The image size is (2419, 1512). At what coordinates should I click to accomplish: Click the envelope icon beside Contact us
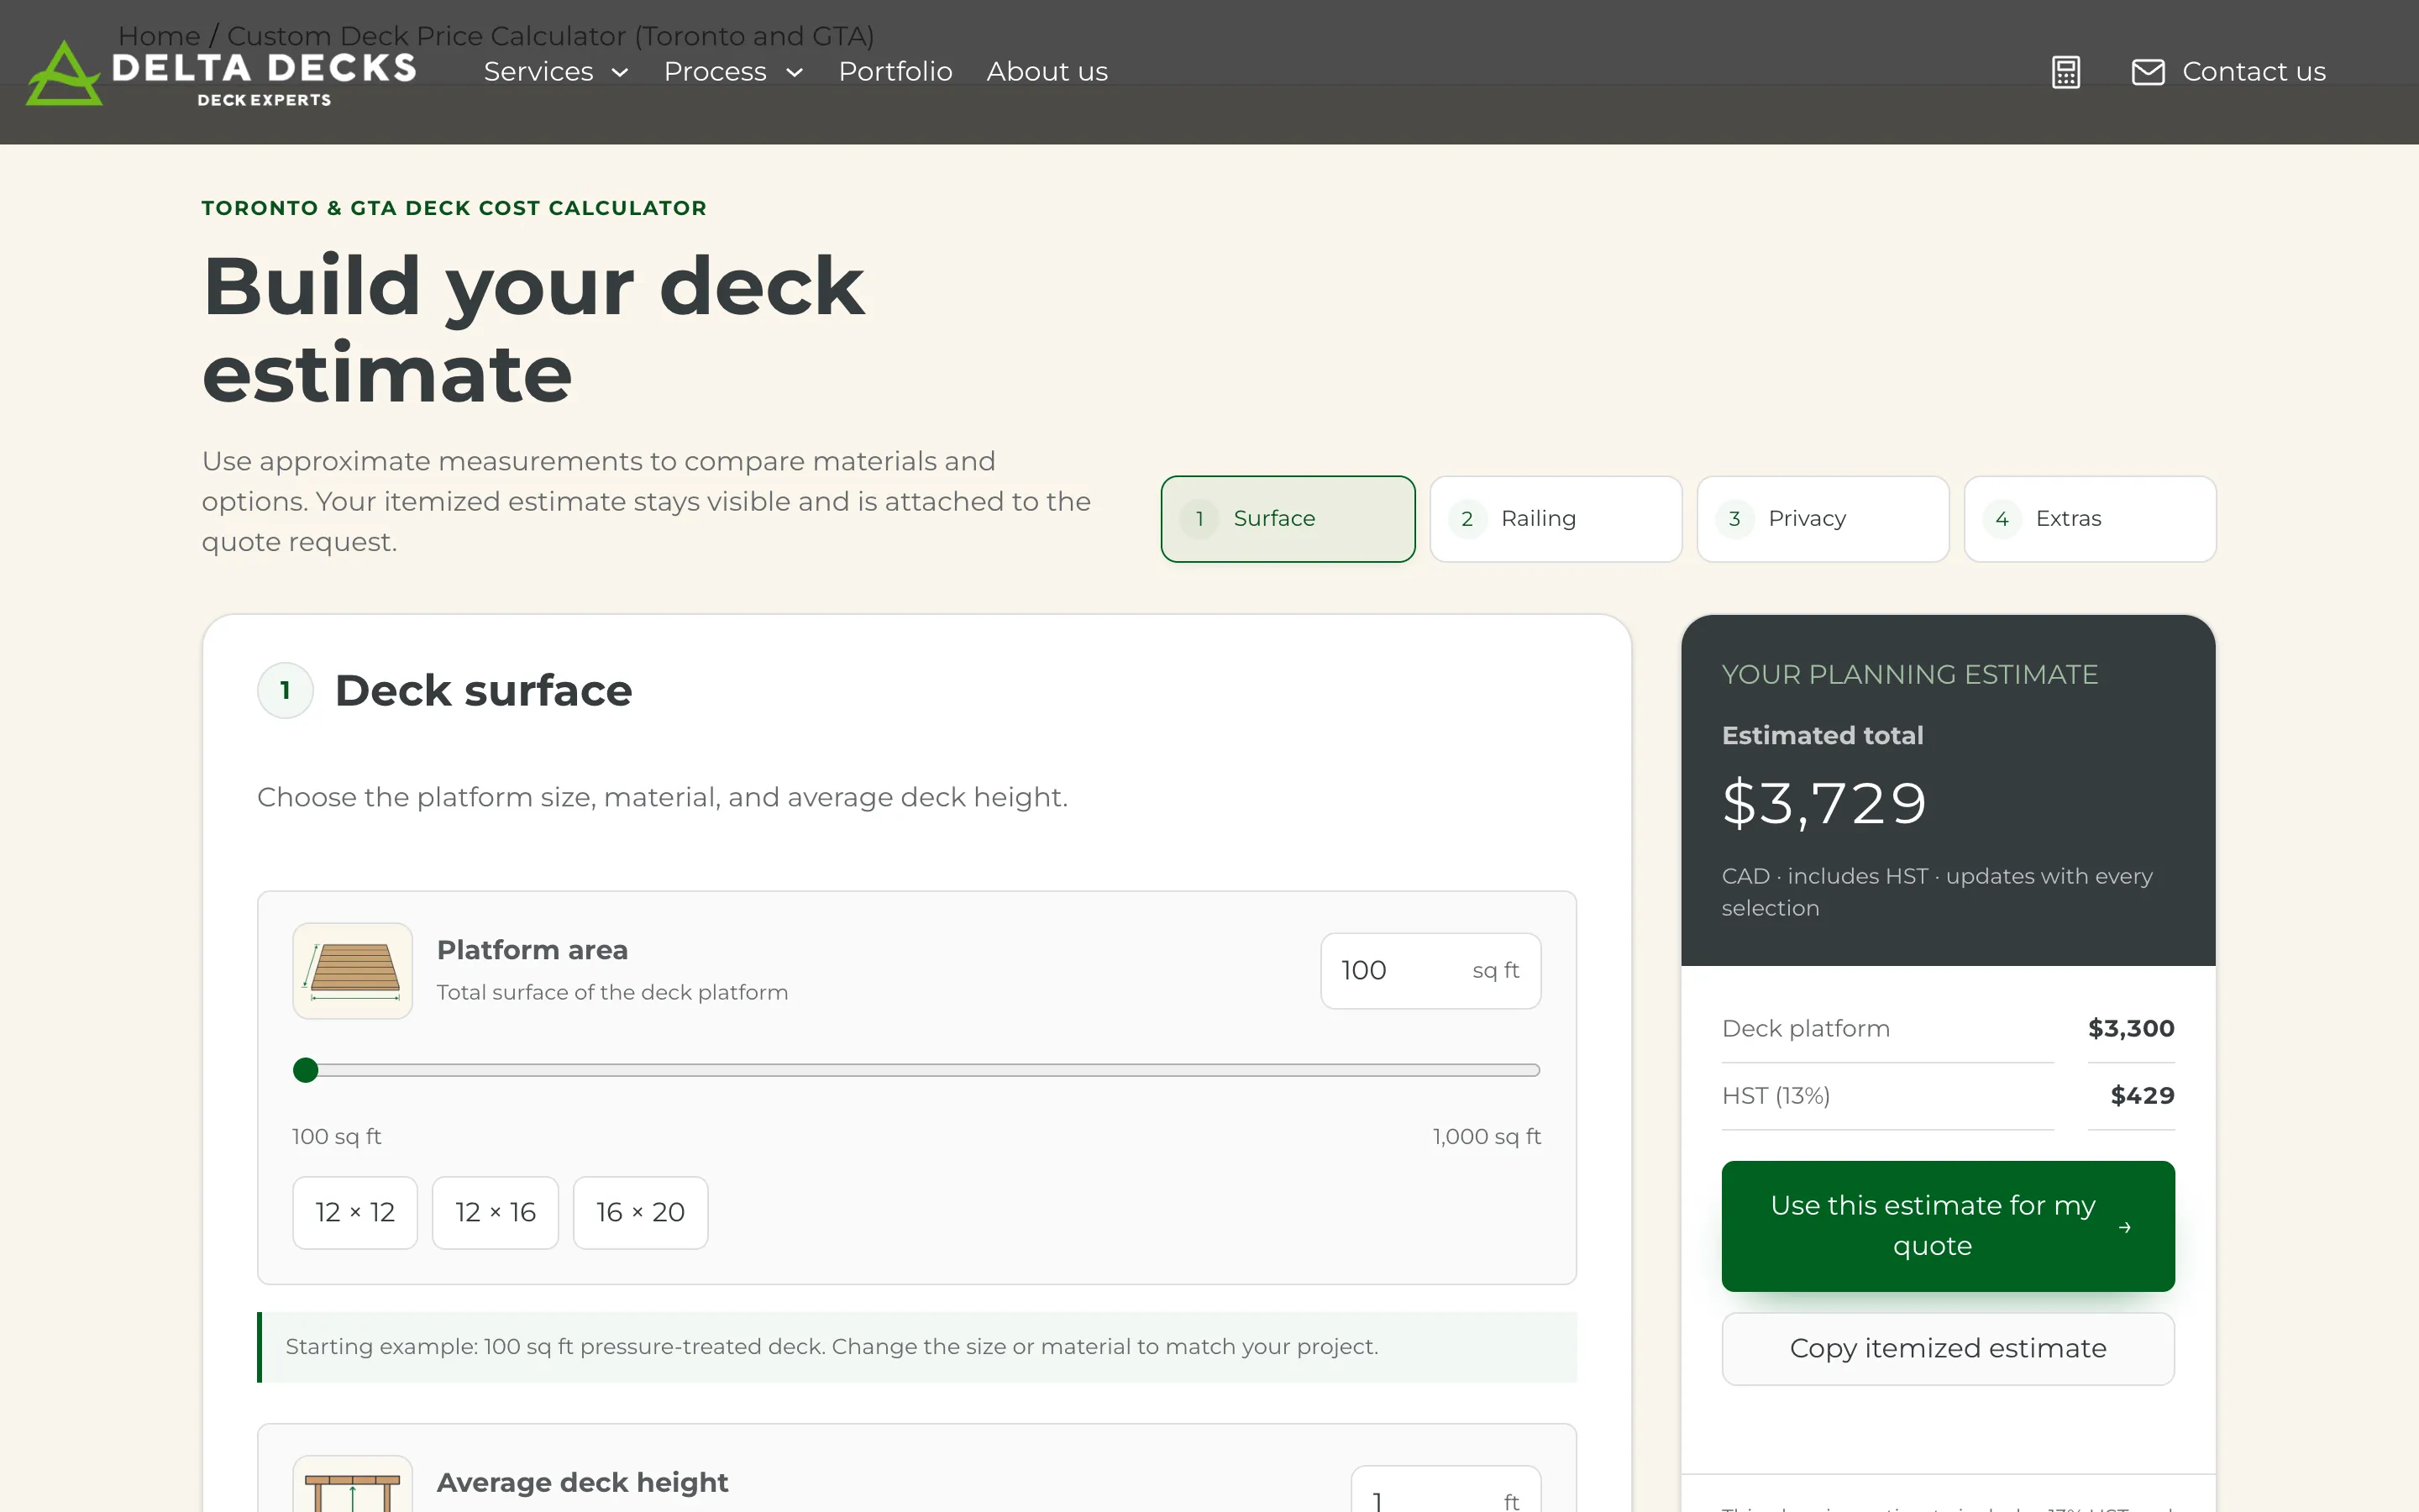click(2148, 72)
